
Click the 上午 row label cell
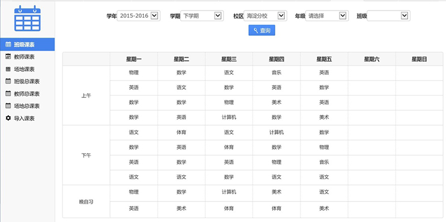[86, 96]
